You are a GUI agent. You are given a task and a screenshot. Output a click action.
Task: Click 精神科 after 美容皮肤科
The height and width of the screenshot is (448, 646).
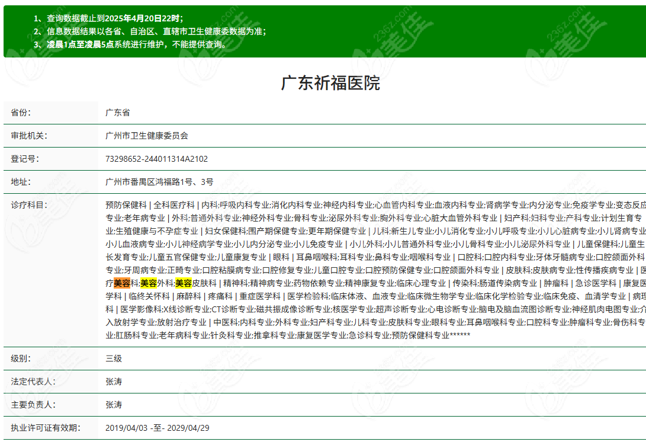tap(236, 283)
